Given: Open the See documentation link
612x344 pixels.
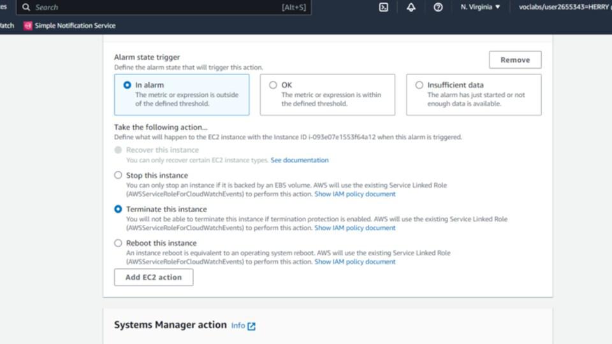Looking at the screenshot, I should click(300, 160).
